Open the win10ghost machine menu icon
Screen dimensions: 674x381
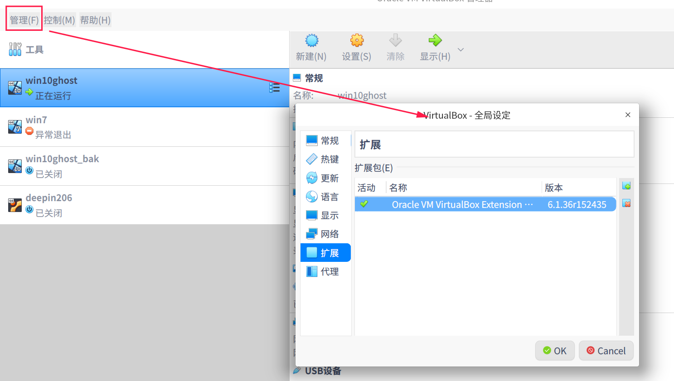pos(274,87)
